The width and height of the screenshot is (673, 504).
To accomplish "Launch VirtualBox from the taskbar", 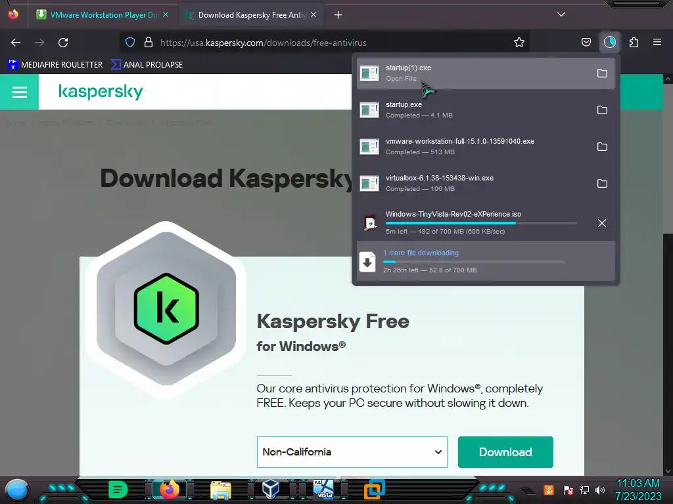I will coord(271,490).
